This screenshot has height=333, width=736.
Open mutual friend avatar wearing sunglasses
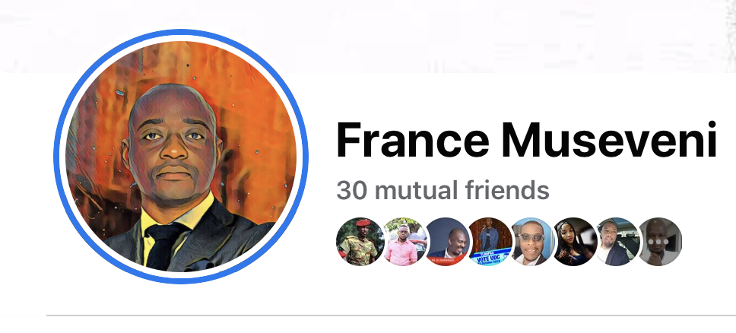pos(531,242)
